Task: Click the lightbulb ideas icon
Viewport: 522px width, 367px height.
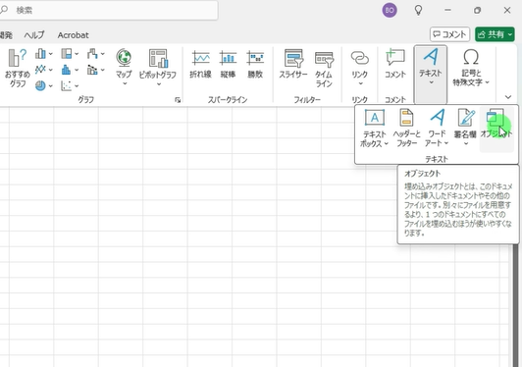Action: tap(418, 10)
